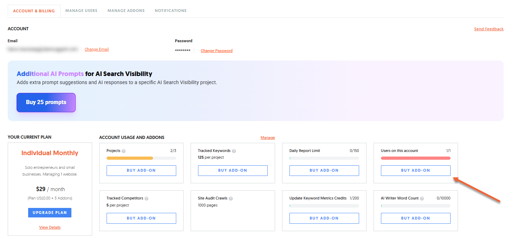Open the Tracked Competitors help icon

[x=147, y=198]
